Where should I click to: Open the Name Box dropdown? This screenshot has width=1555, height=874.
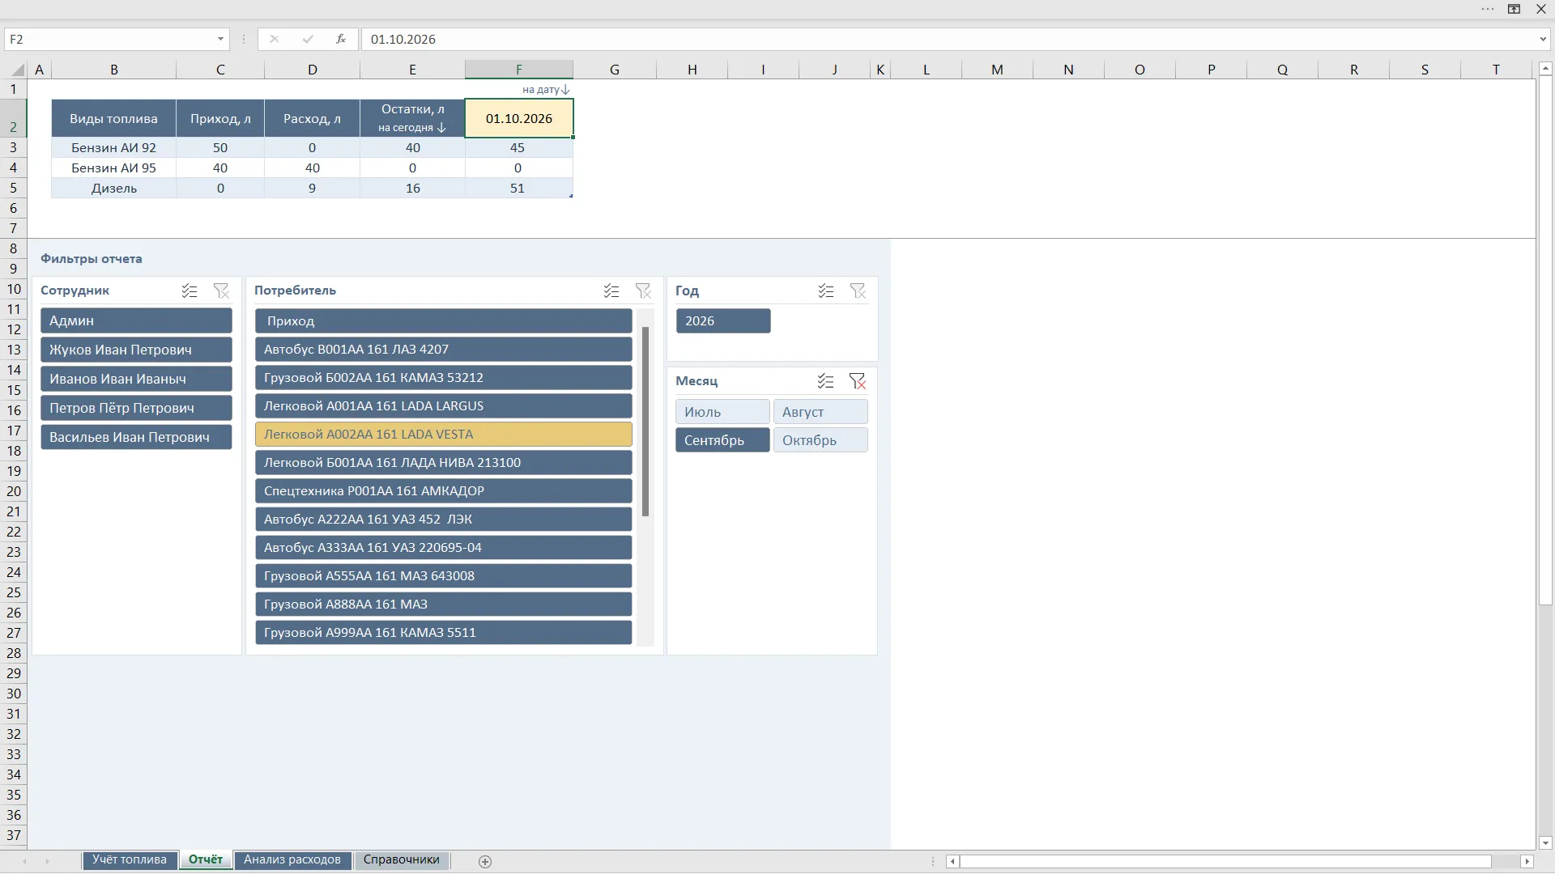point(220,39)
